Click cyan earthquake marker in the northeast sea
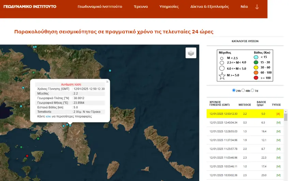Viewport: 300px width, 181px height. point(110,71)
